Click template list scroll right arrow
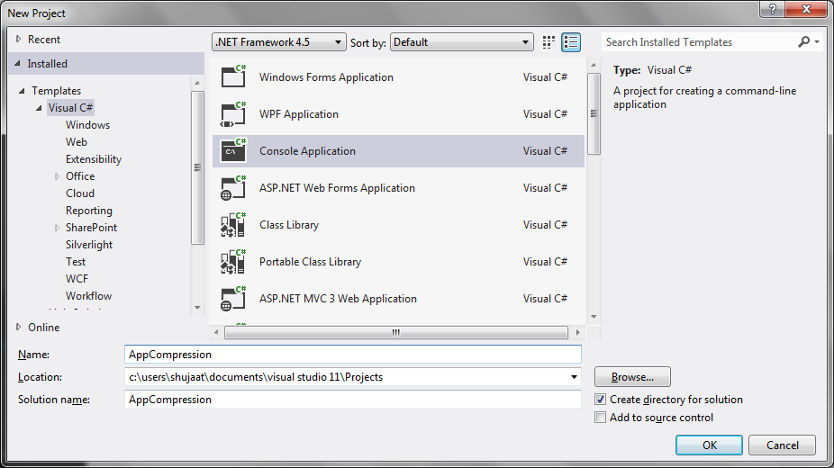The width and height of the screenshot is (834, 468). (578, 332)
